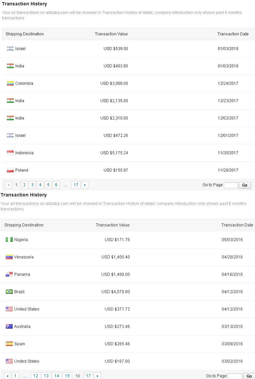Click the Nigeria flag icon

(9, 240)
